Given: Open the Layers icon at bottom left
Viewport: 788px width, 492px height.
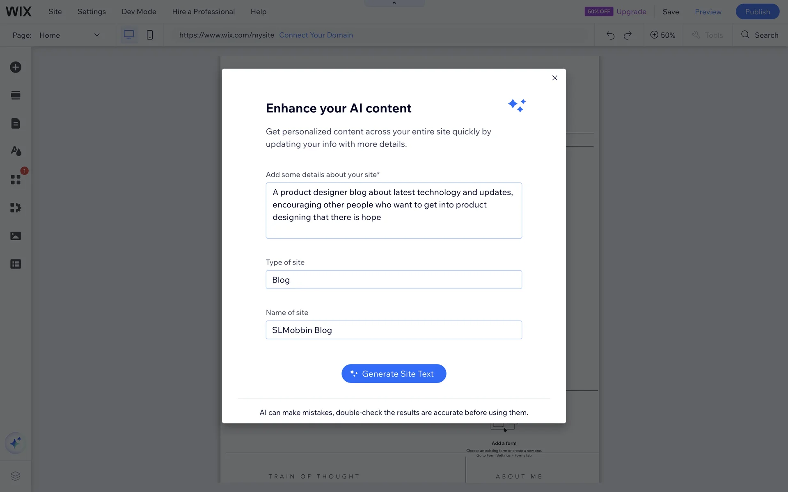Looking at the screenshot, I should click(16, 476).
